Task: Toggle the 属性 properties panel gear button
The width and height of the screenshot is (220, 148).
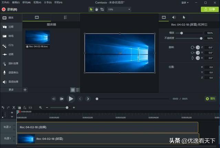Action: coord(210,99)
